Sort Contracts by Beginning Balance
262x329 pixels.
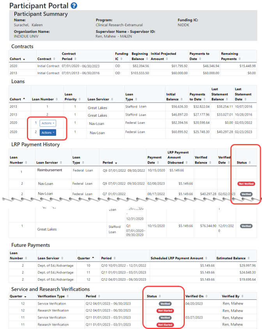pos(140,56)
